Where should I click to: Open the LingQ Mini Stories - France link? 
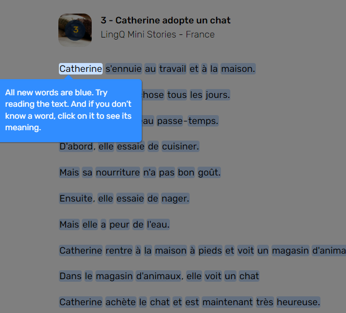157,34
